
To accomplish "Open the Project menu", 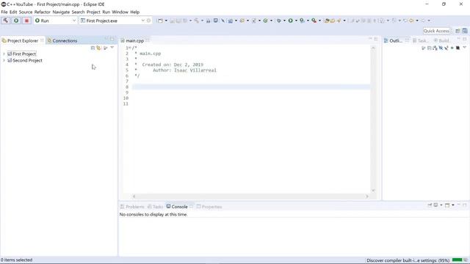I will coord(93,12).
